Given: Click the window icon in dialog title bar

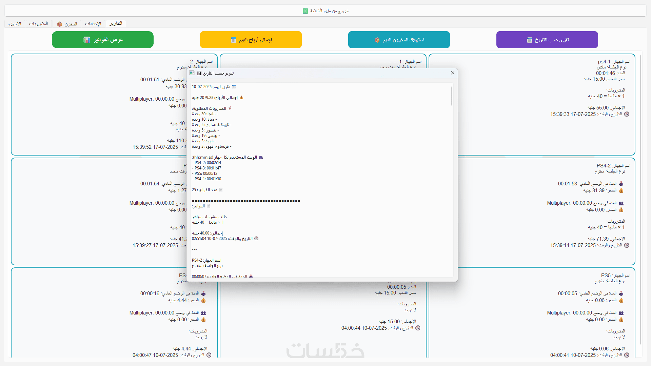Looking at the screenshot, I should coord(192,73).
